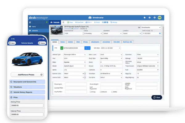Open the Transmission dropdown
185x123 pixels.
tap(148, 66)
